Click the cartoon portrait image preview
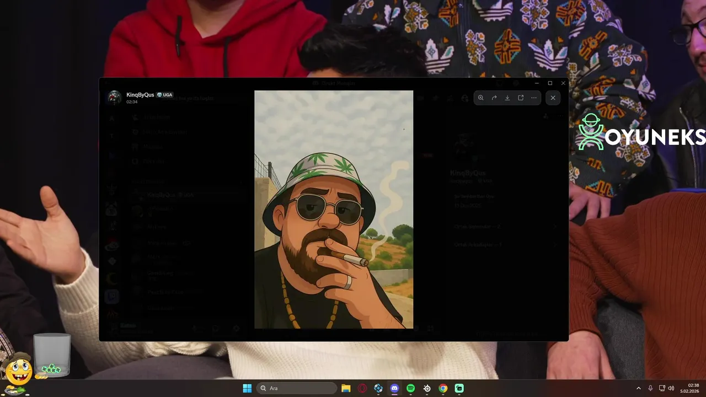This screenshot has height=397, width=706. 334,210
